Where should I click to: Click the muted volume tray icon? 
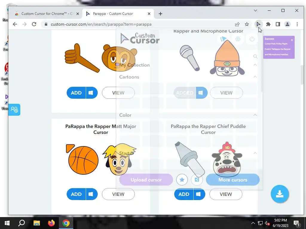point(267,223)
